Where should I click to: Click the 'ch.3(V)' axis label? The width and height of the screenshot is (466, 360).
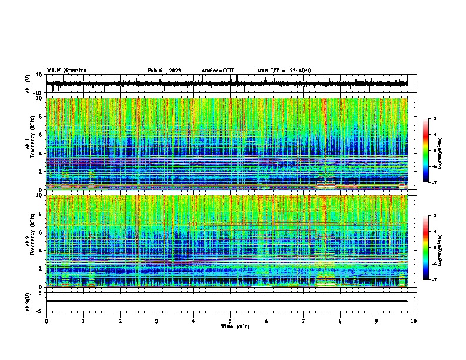[28, 302]
